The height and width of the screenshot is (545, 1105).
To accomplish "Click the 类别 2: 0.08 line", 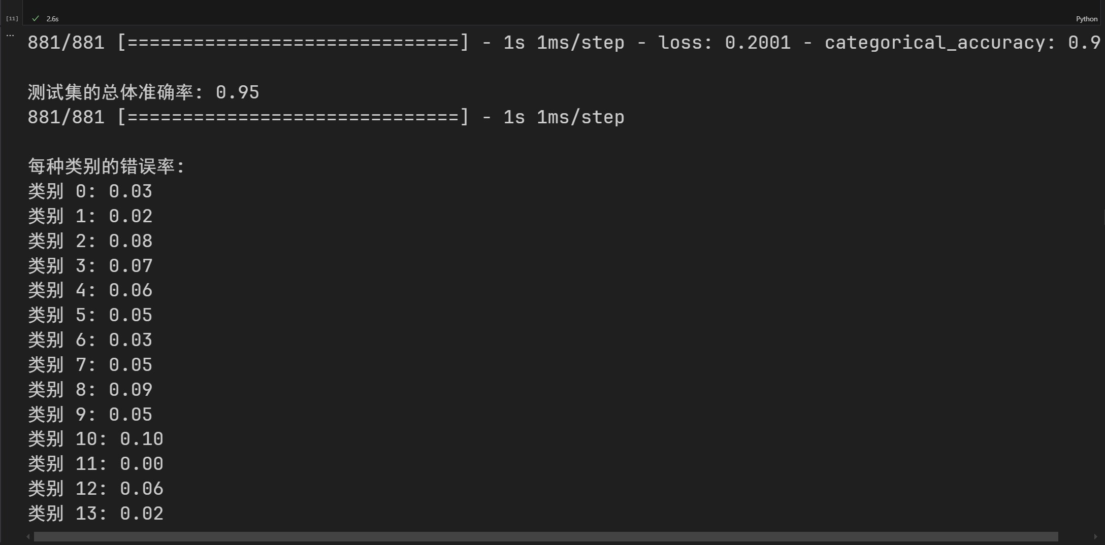I will [90, 241].
